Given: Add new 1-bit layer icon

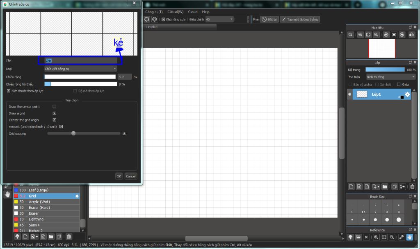Looking at the screenshot, I should pyautogui.click(x=367, y=187).
